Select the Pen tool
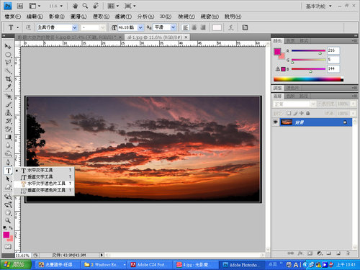The height and width of the screenshot is (270, 360). point(8,162)
